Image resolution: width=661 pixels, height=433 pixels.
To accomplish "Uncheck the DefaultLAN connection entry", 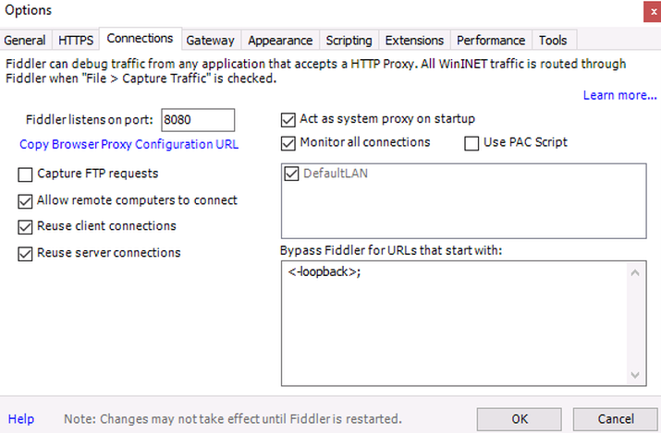I will point(293,174).
